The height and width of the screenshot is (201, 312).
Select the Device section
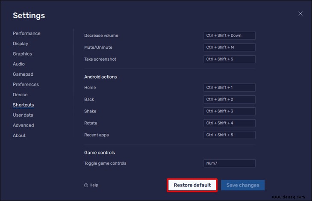pyautogui.click(x=20, y=95)
